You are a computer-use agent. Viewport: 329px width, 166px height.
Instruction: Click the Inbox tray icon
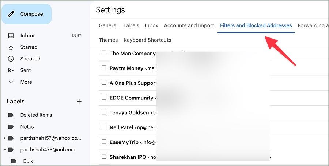click(x=11, y=36)
